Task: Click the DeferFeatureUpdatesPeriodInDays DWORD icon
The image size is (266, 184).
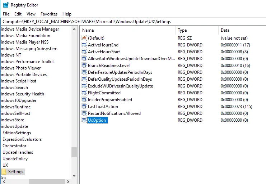Action: coord(84,72)
